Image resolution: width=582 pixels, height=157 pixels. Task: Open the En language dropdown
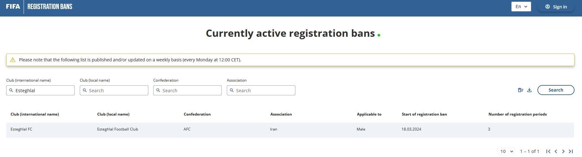click(x=521, y=7)
